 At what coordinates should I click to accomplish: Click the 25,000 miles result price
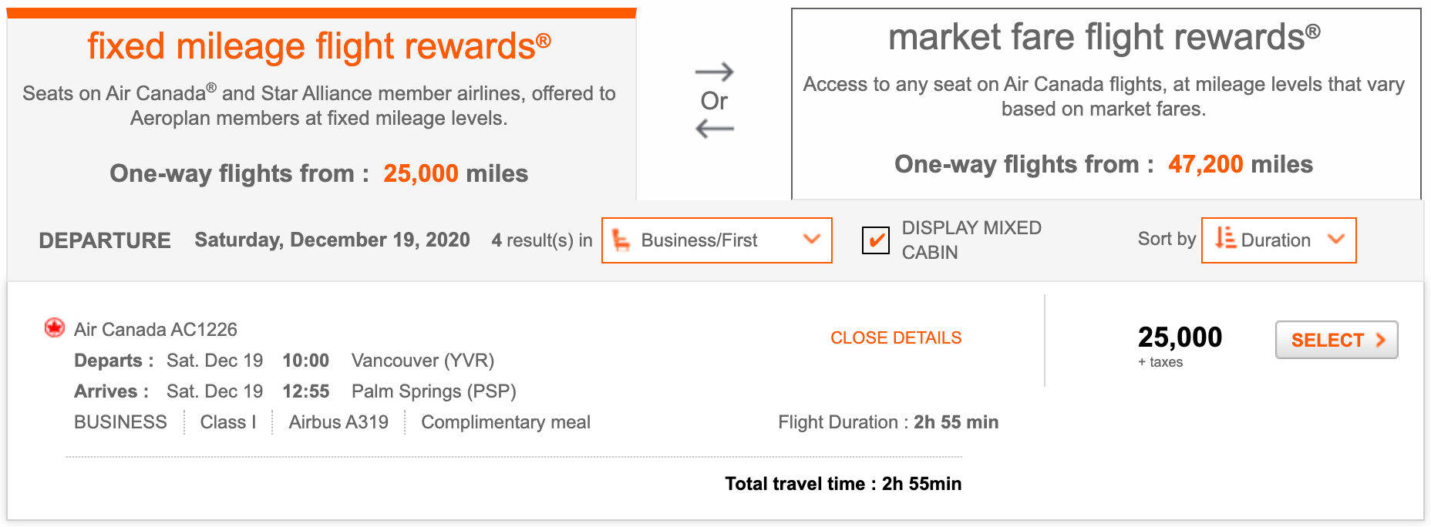[x=1180, y=337]
